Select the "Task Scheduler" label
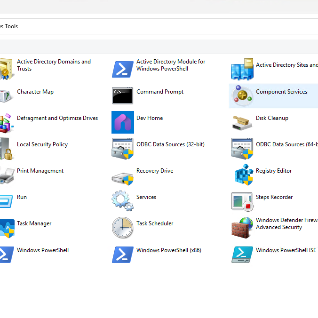Image resolution: width=318 pixels, height=318 pixels. pyautogui.click(x=155, y=223)
